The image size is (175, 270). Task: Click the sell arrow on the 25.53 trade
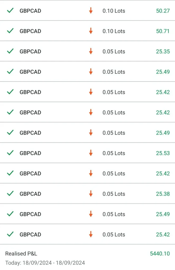91,153
